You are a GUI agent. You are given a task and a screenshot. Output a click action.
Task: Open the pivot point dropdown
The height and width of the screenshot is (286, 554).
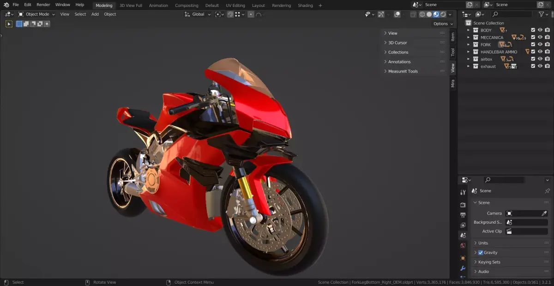tap(219, 14)
